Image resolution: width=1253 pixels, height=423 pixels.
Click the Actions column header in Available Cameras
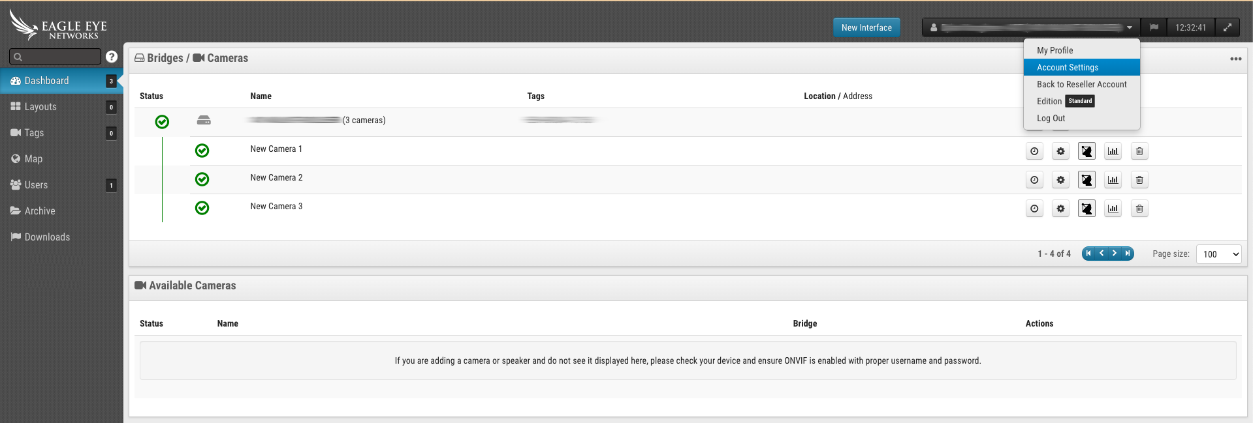1039,323
